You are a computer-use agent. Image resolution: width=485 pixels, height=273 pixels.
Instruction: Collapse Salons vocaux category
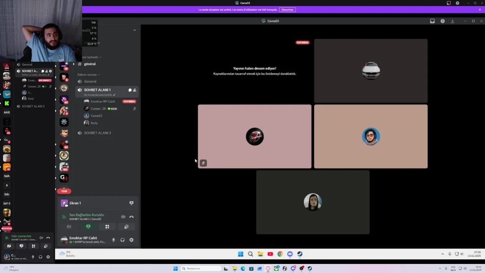click(89, 75)
